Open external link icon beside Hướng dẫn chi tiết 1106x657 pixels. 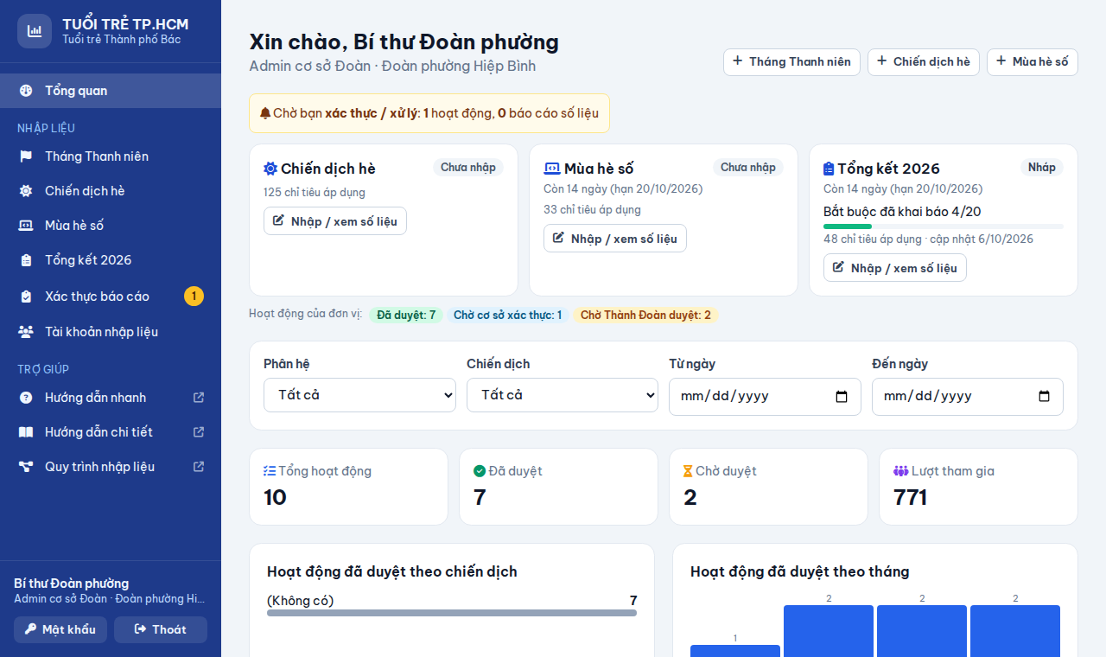(x=199, y=432)
